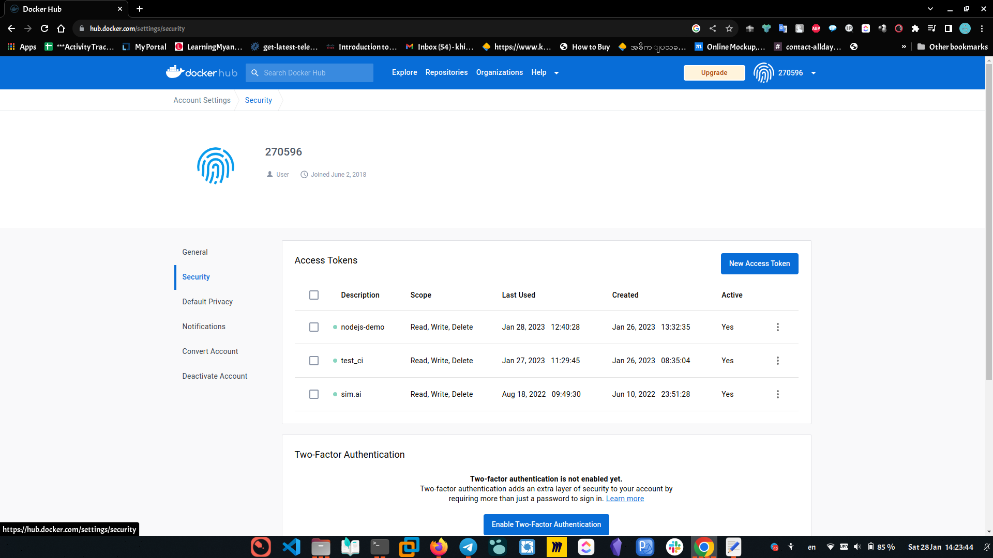
Task: Check the nodejs-demo token checkbox
Action: click(x=314, y=327)
